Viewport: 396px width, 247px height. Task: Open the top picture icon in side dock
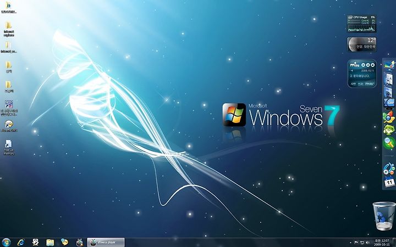click(x=389, y=65)
